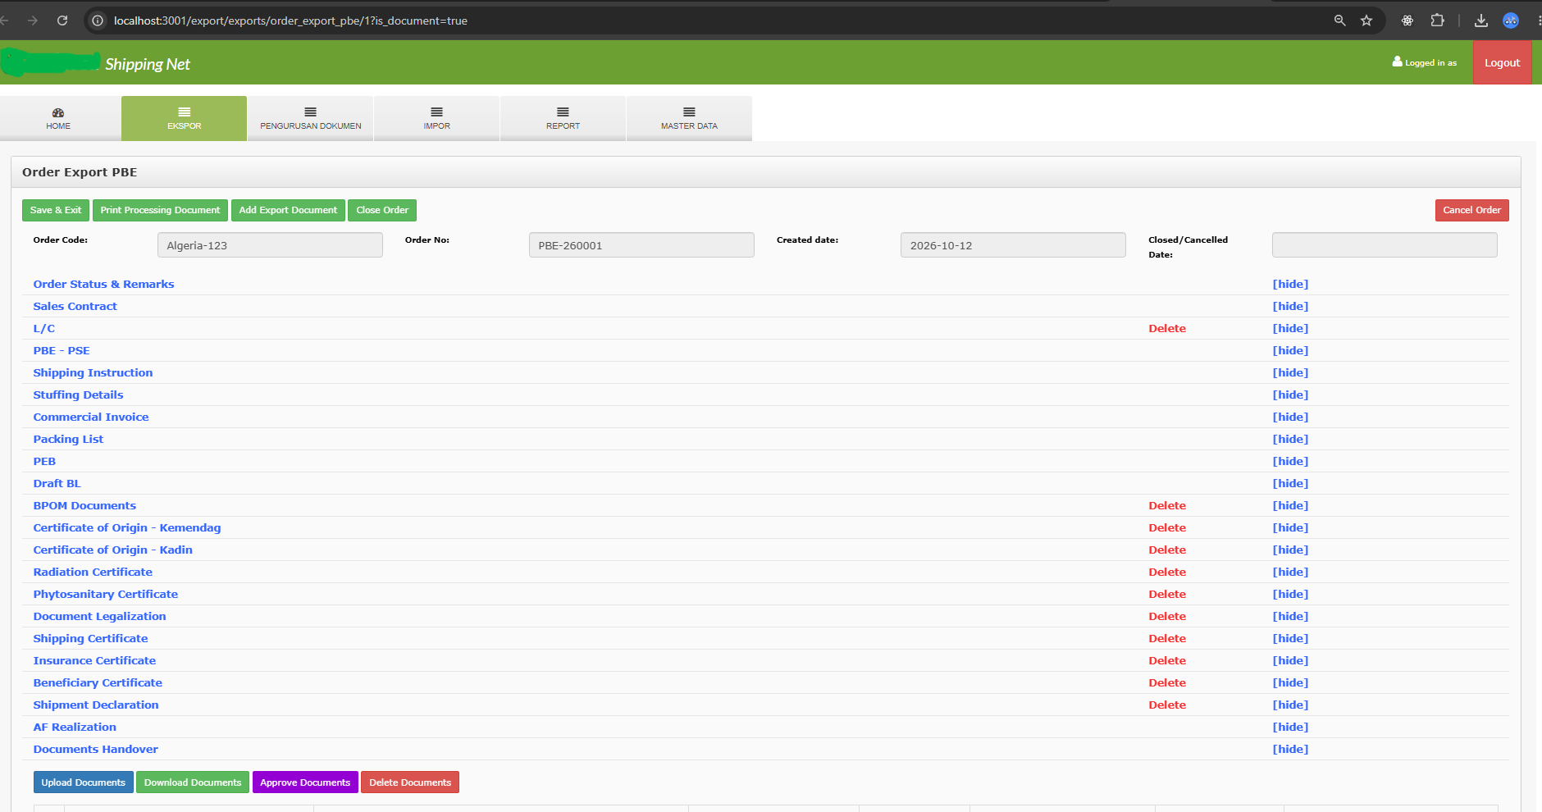The width and height of the screenshot is (1542, 812).
Task: Hide the Documents Handover section
Action: (x=1290, y=749)
